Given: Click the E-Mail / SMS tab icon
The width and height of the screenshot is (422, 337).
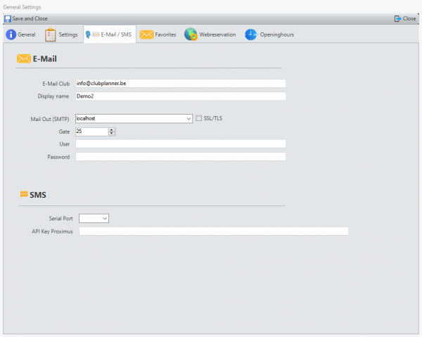Looking at the screenshot, I should pos(91,34).
